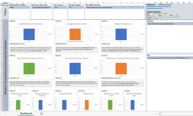Click Modern List and Library User Interface blockers label
Viewport: 193px width, 116px height.
click(x=5, y=67)
